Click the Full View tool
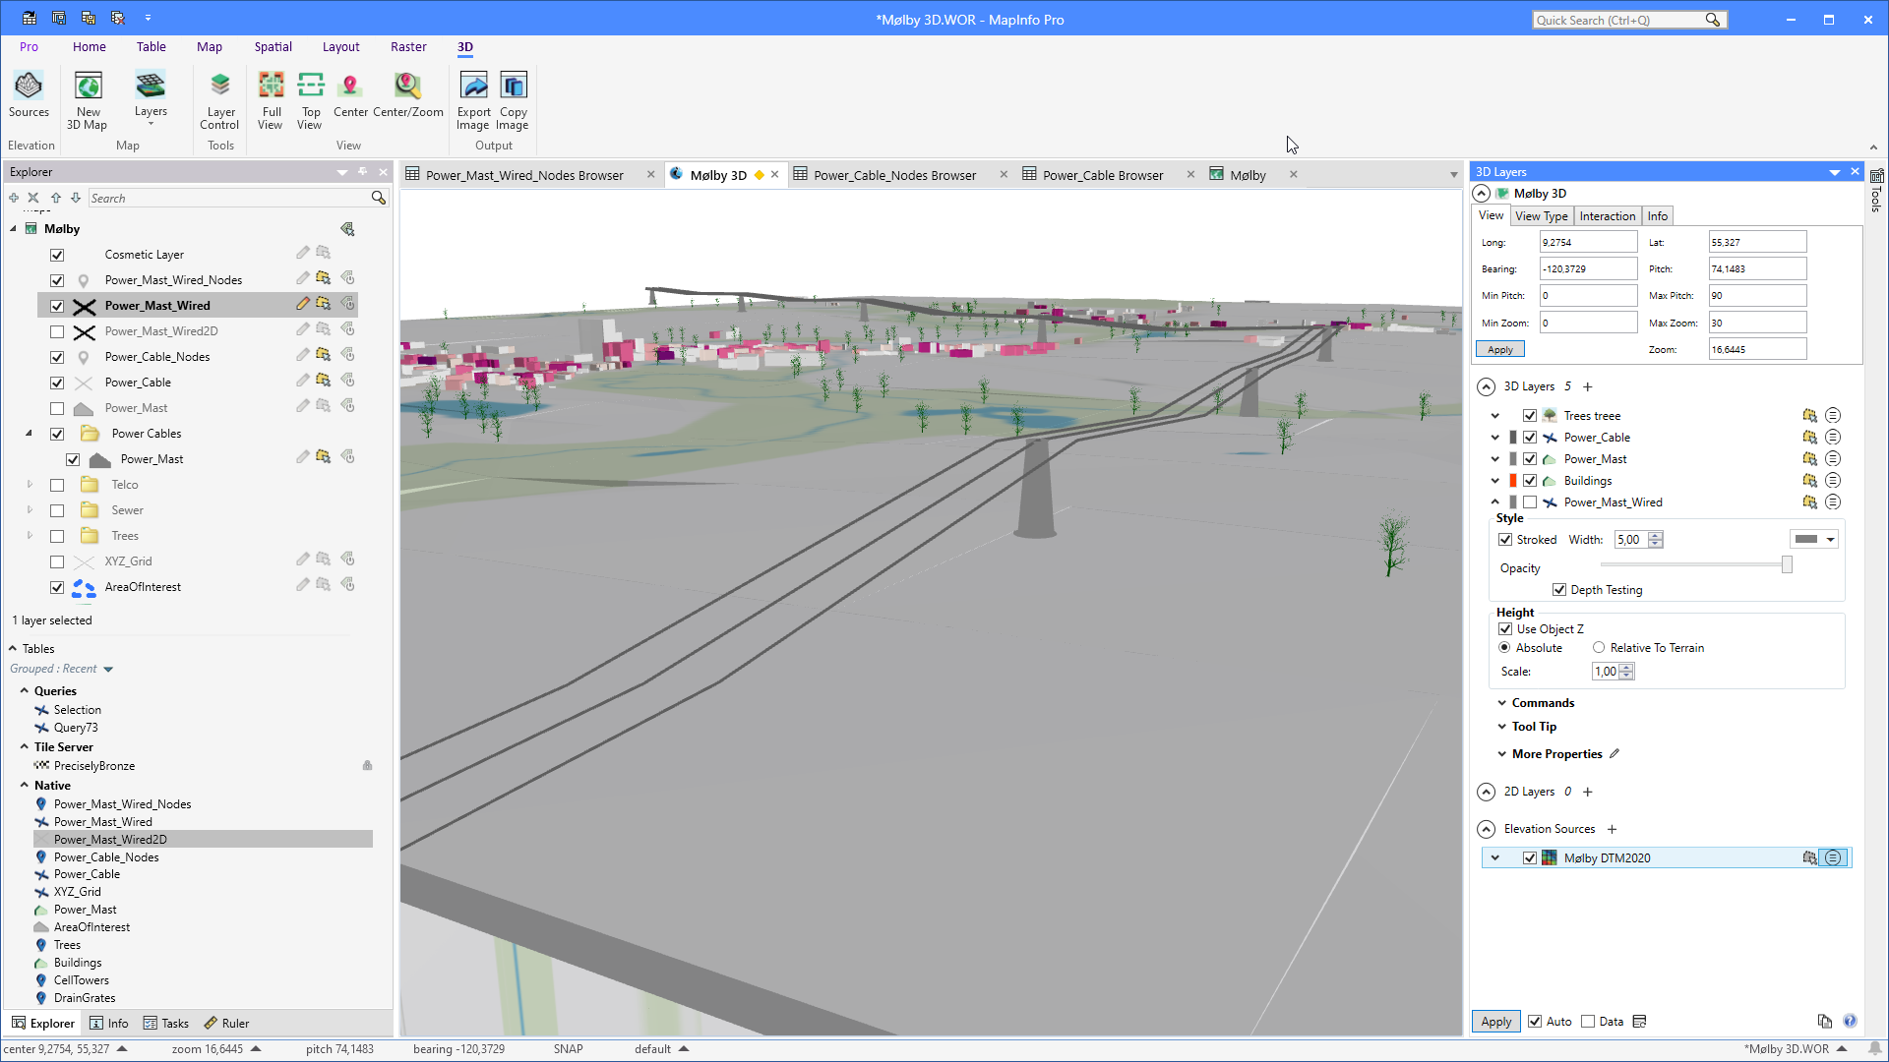This screenshot has width=1889, height=1062. click(x=271, y=98)
